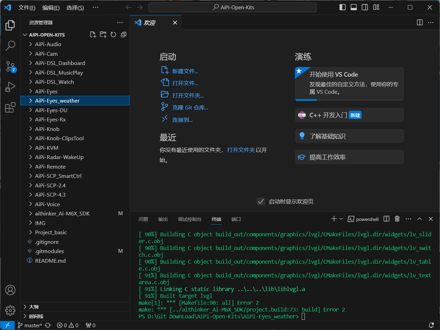
Task: Show errors and warnings count
Action: [68, 326]
